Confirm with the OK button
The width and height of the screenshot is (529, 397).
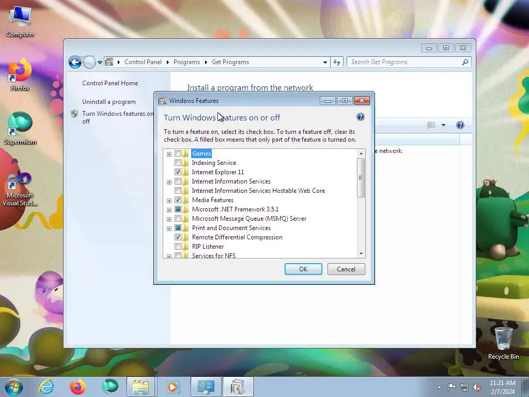coord(303,269)
